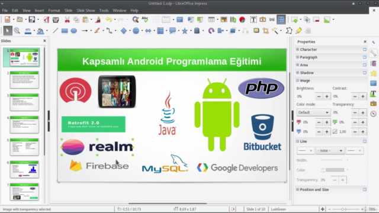The image size is (379, 213).
Task: Click the Find and Replace icon
Action: click(136, 20)
